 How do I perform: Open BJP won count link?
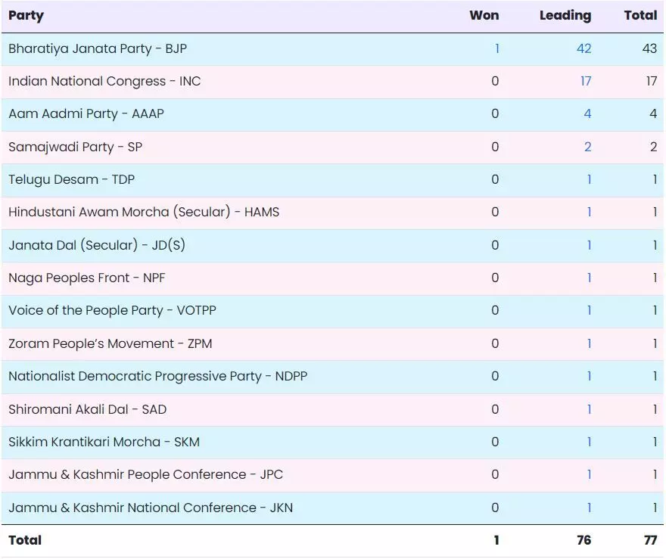[x=496, y=48]
